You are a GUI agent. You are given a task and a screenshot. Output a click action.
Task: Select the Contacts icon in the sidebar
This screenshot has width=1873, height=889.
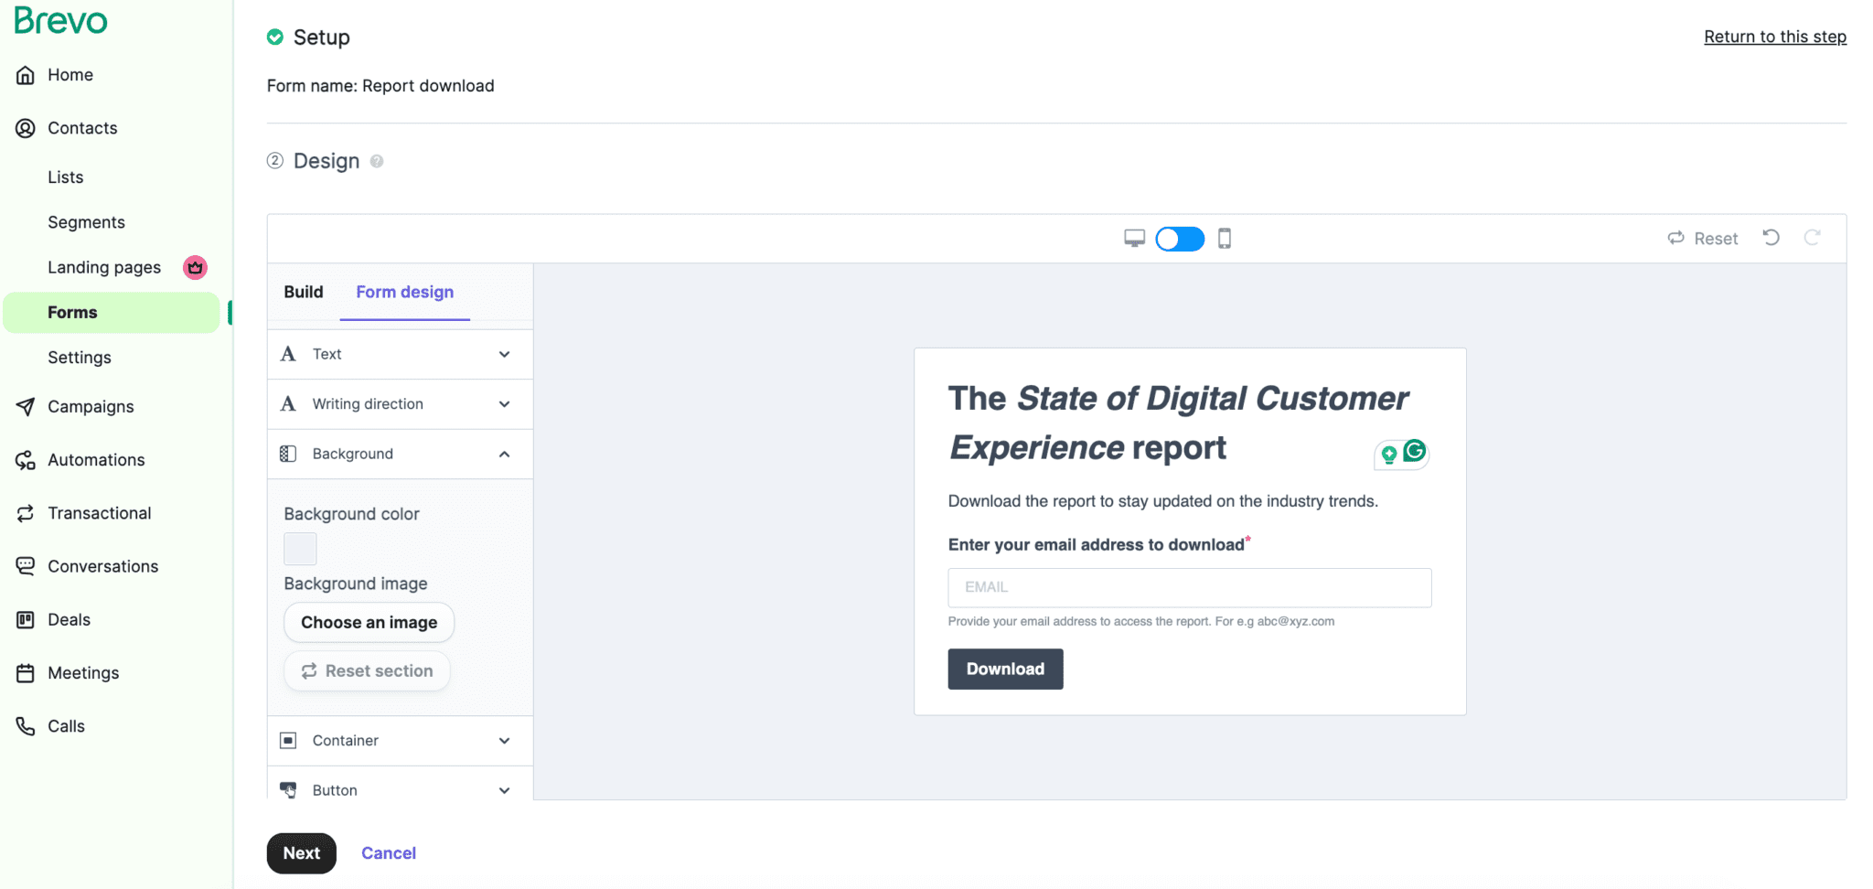25,128
